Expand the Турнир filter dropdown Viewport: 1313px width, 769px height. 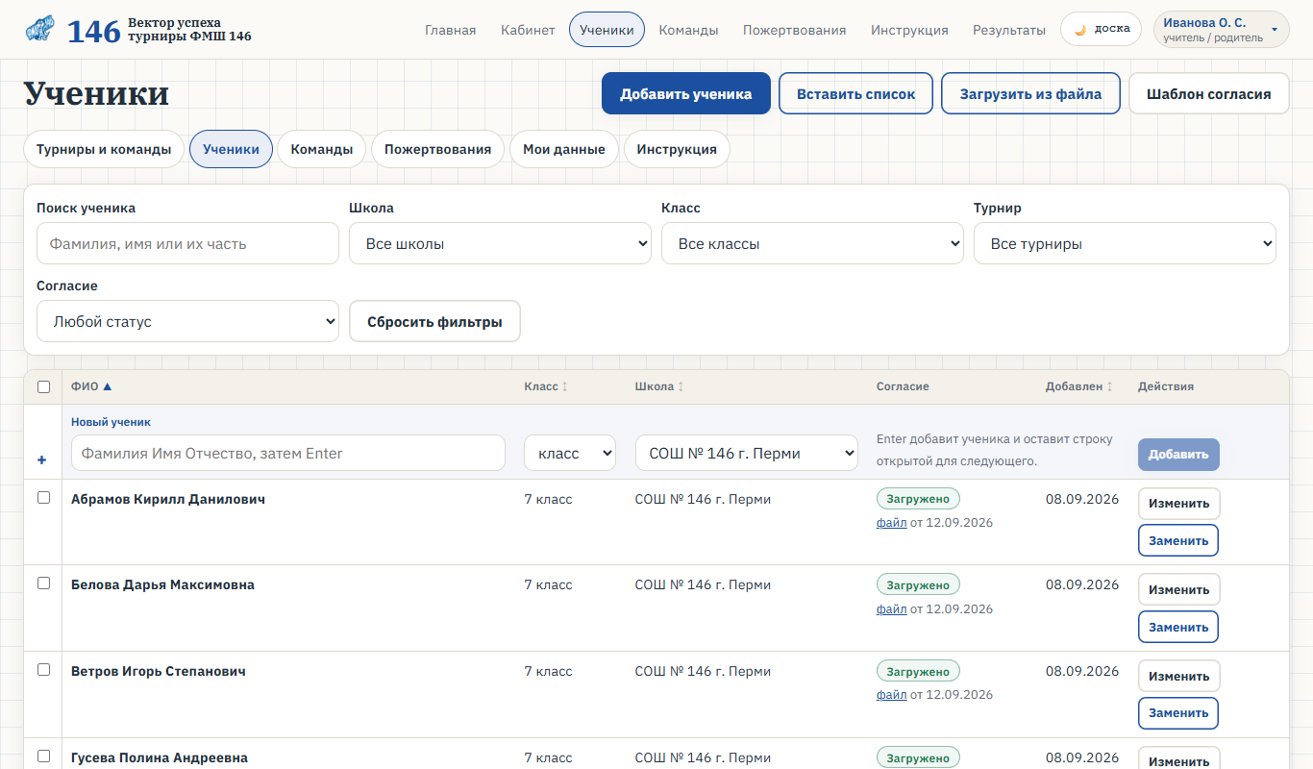1125,243
